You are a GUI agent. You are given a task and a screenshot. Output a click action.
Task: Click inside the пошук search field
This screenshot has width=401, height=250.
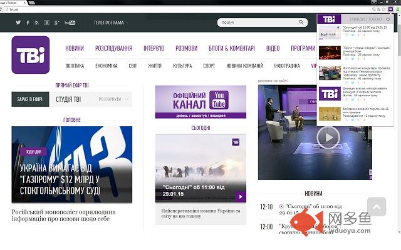tap(260, 22)
